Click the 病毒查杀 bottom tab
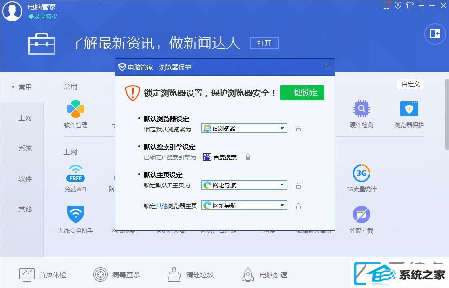449x288 pixels. 116,275
